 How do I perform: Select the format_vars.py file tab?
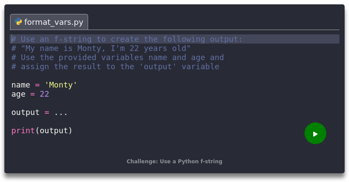[49, 22]
